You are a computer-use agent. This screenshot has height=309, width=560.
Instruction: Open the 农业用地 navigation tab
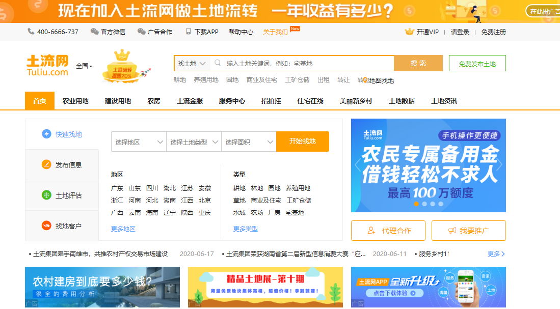[75, 101]
